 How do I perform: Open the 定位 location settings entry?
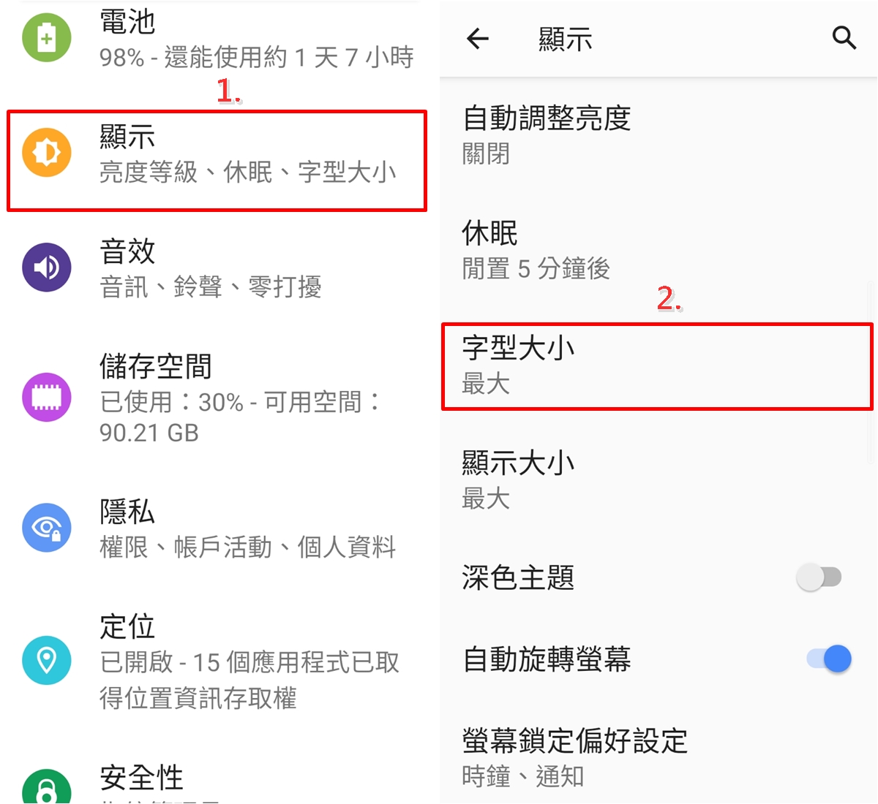click(x=217, y=661)
